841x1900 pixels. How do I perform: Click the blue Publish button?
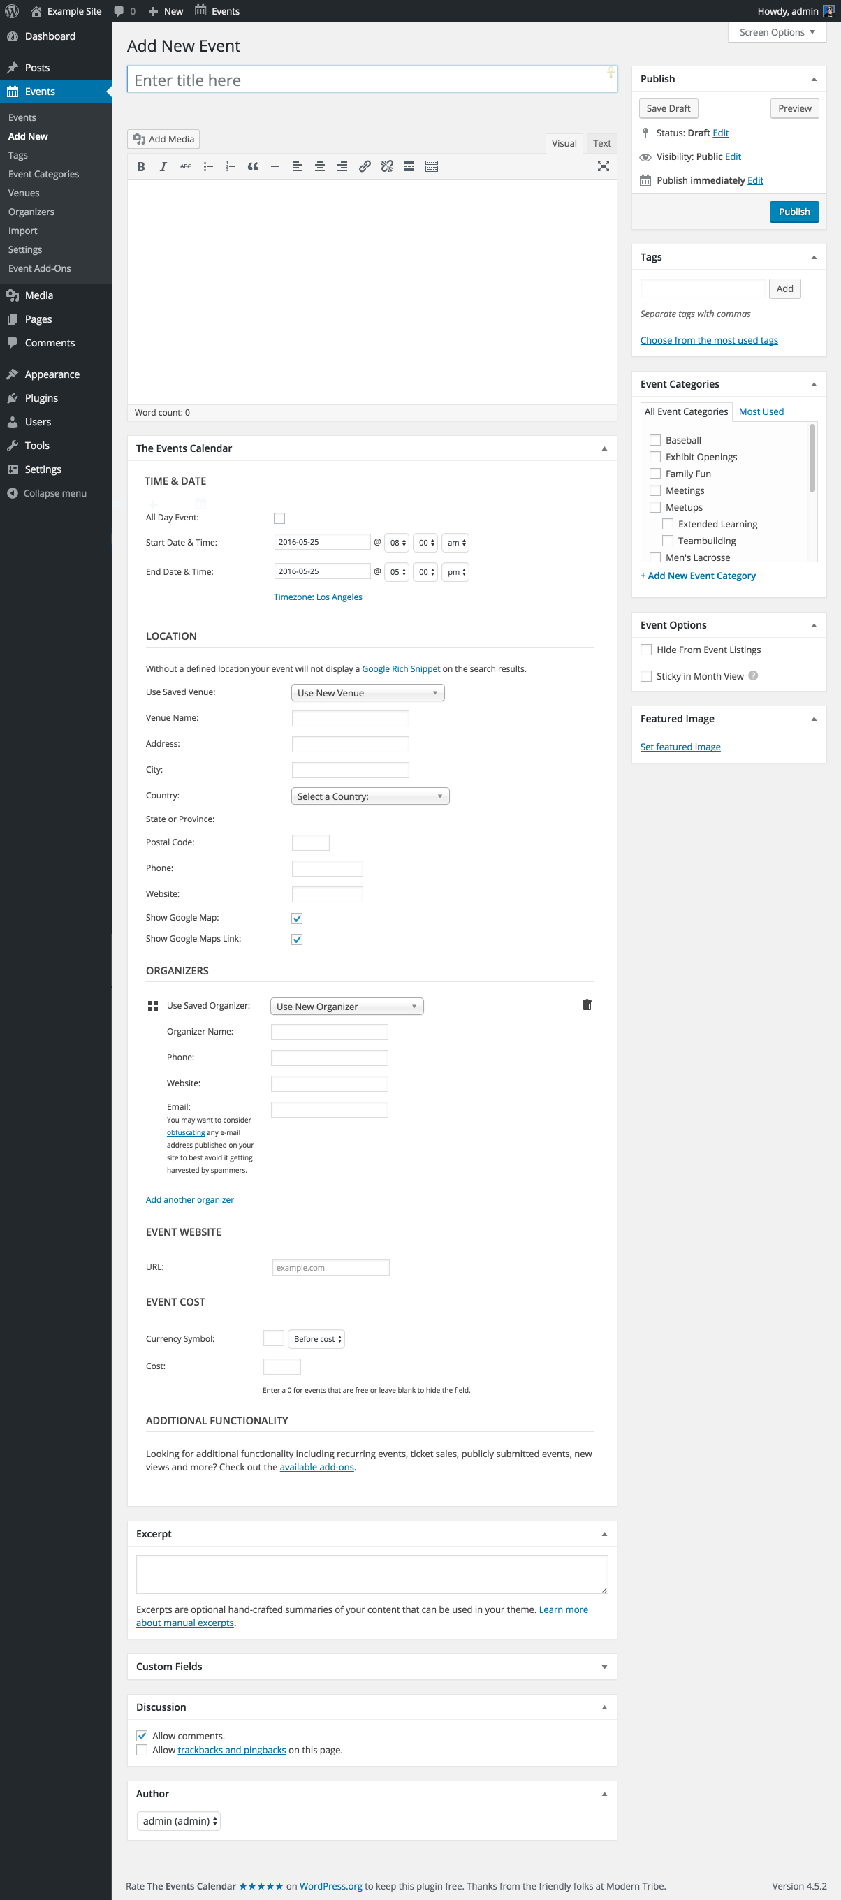[794, 212]
